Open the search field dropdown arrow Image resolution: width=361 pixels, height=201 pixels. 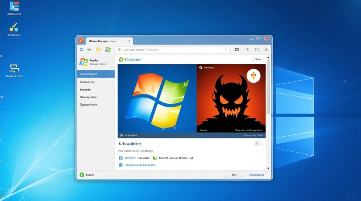226,50
